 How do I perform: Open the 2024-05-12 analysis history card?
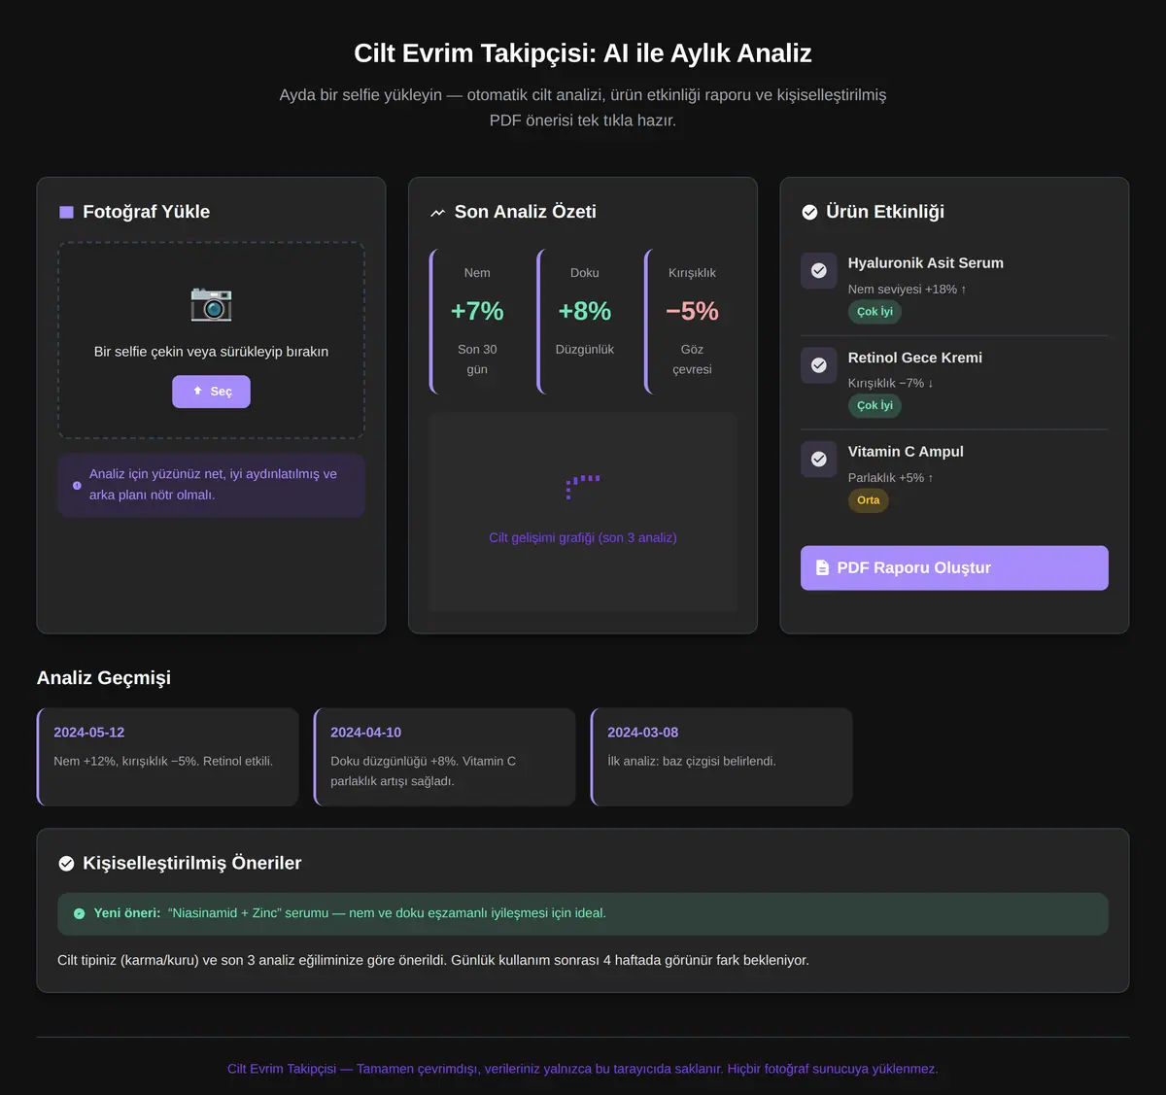(x=167, y=757)
